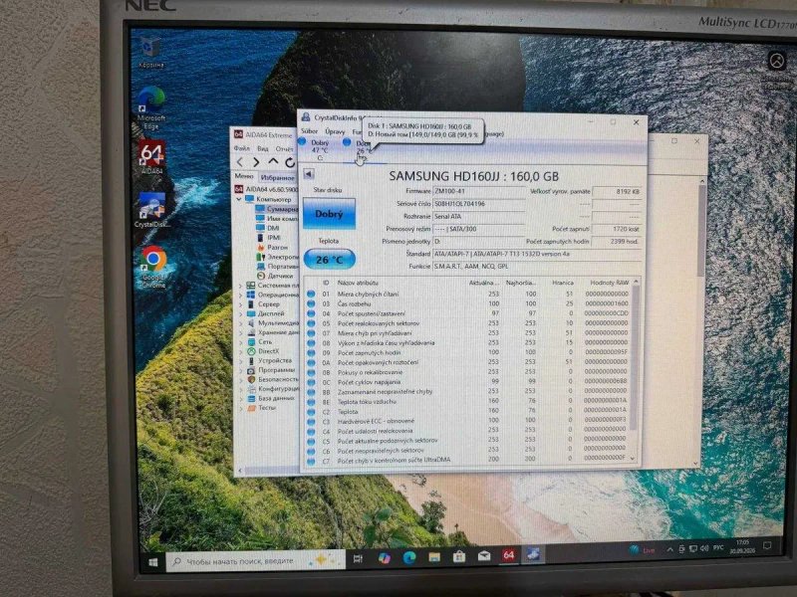Screen dimensions: 797x597
Task: Open the Вид menu in AIDA64
Action: coord(263,148)
